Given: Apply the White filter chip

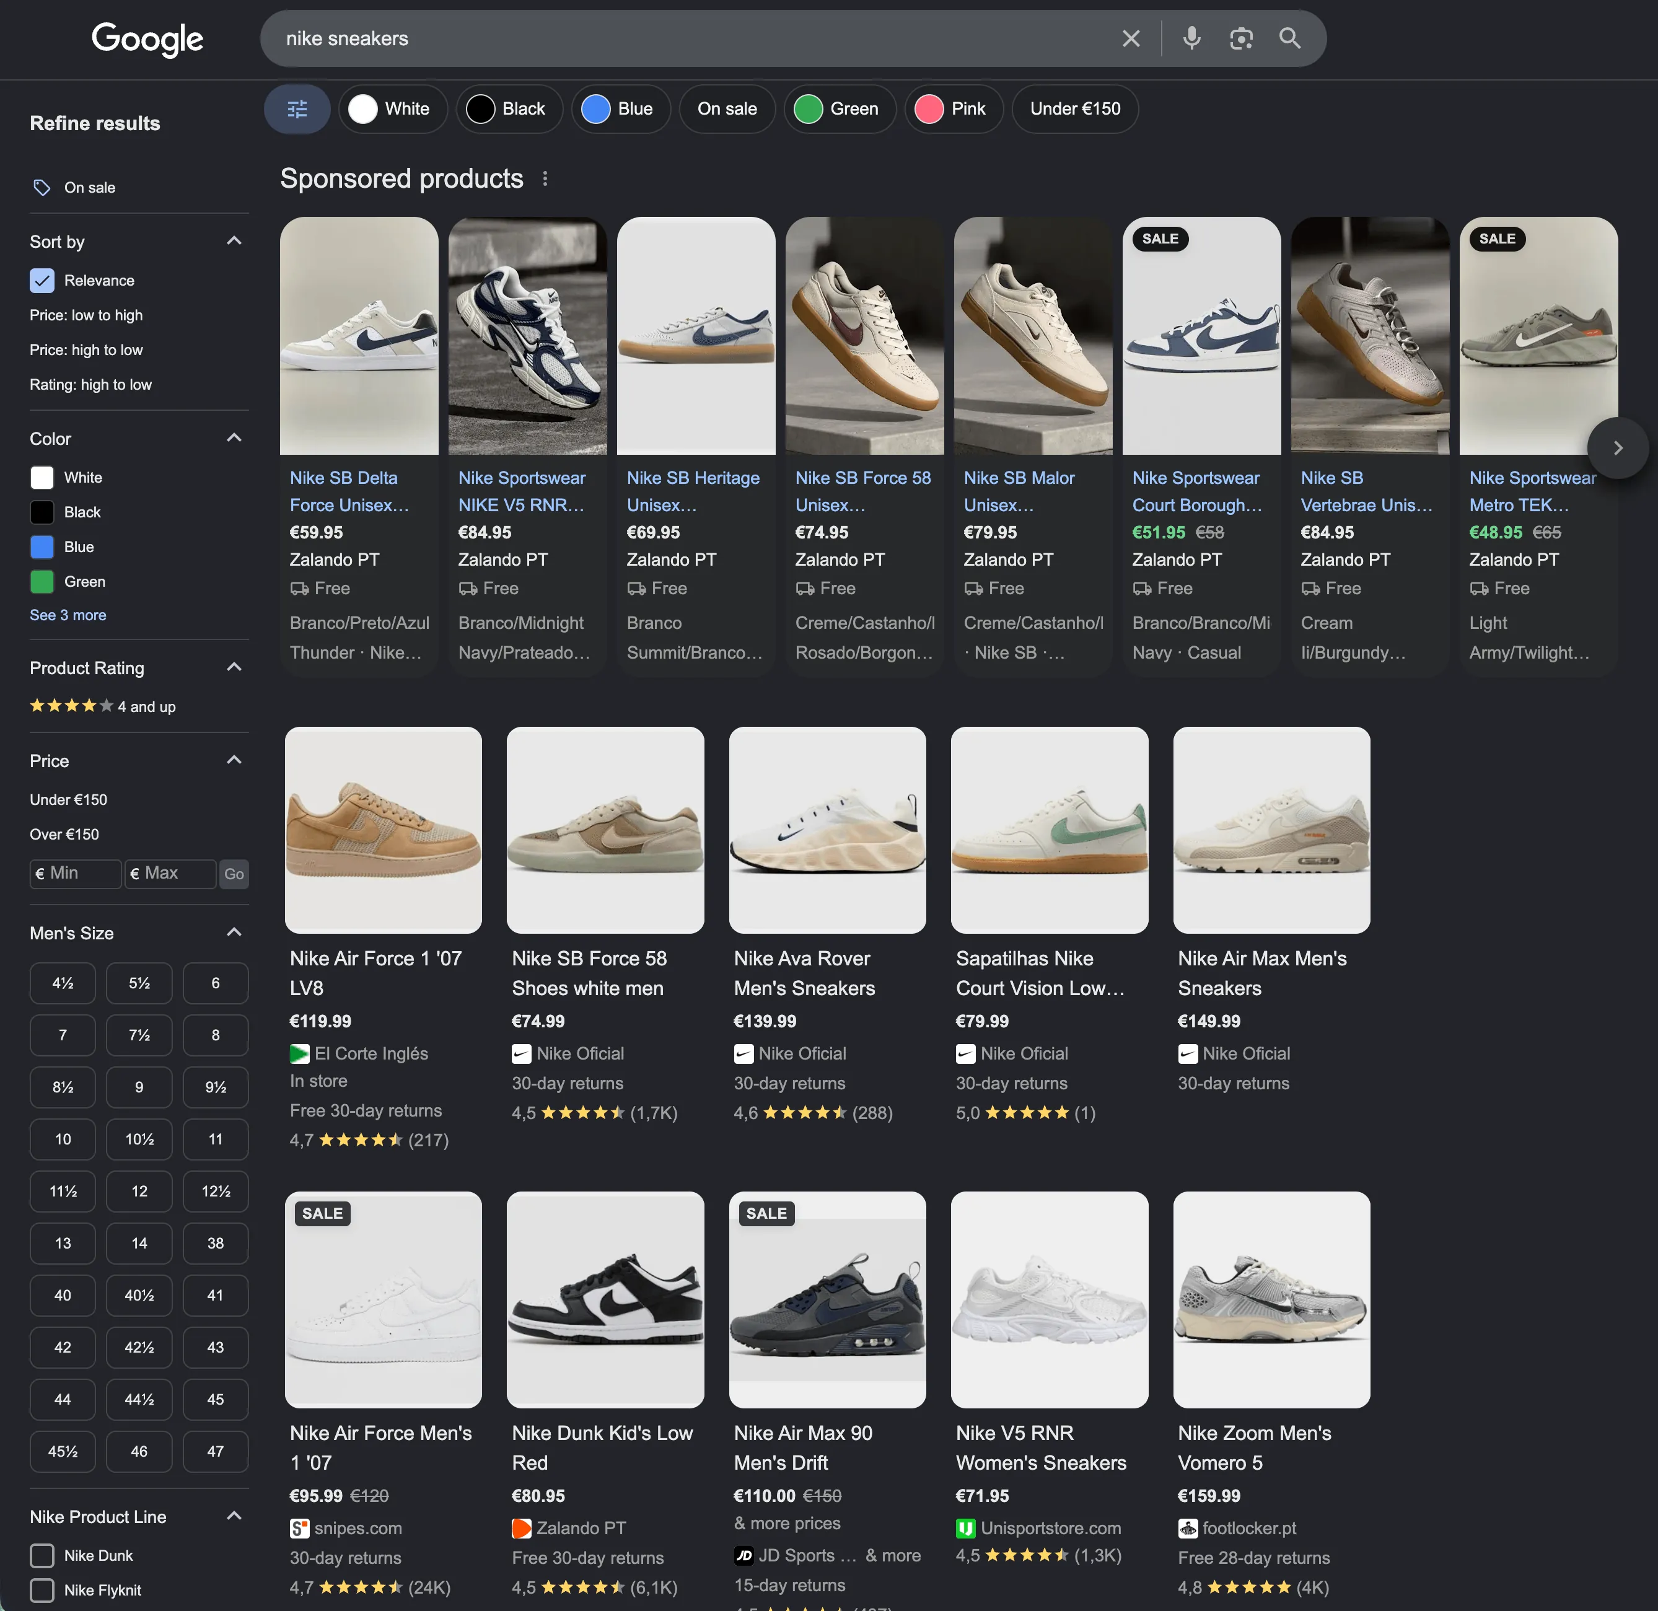Looking at the screenshot, I should tap(393, 109).
